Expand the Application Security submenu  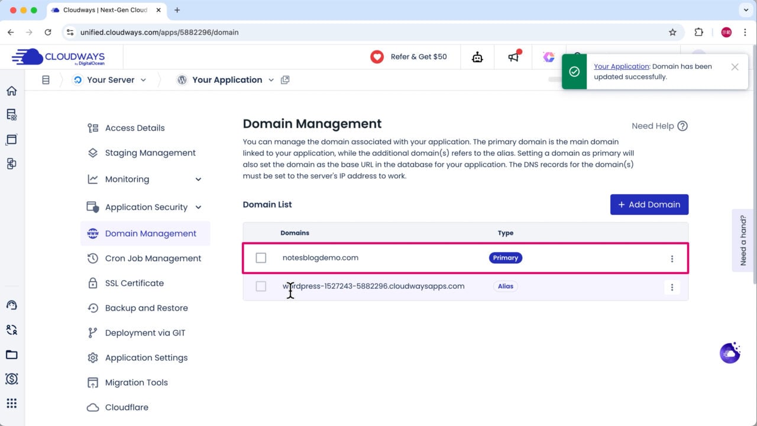pos(198,207)
